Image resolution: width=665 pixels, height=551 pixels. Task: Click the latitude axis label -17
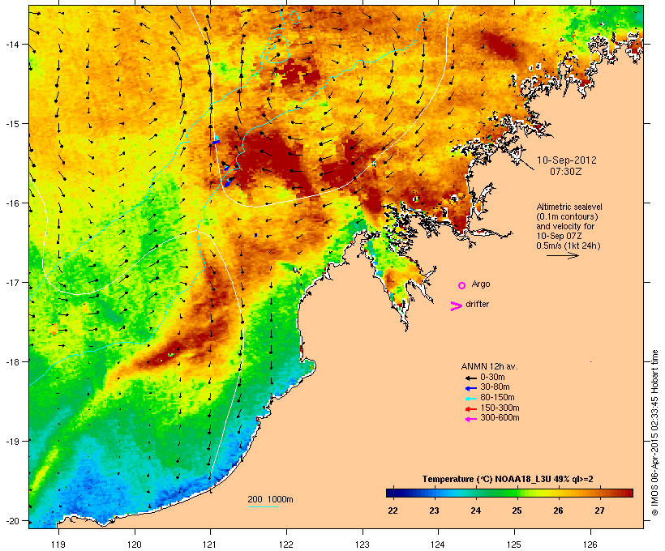pos(12,282)
